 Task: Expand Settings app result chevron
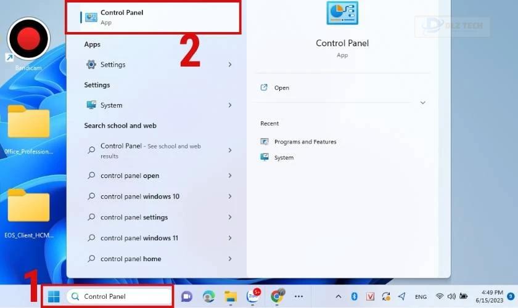pyautogui.click(x=230, y=65)
